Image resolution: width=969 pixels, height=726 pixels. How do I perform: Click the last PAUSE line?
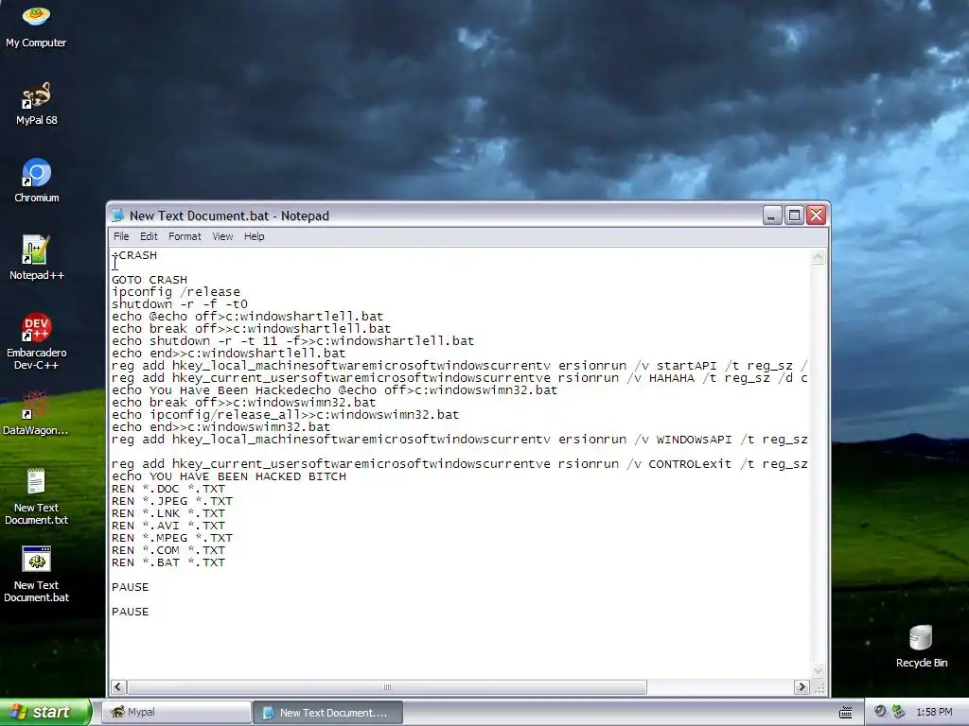(x=131, y=612)
